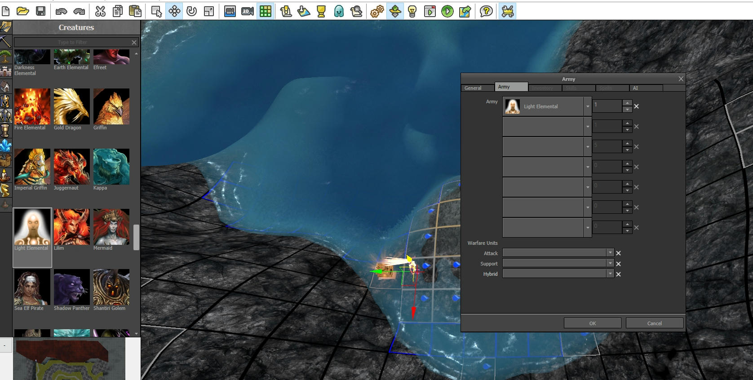
Task: Open the Light Elemental army slot dropdown
Action: tap(588, 106)
